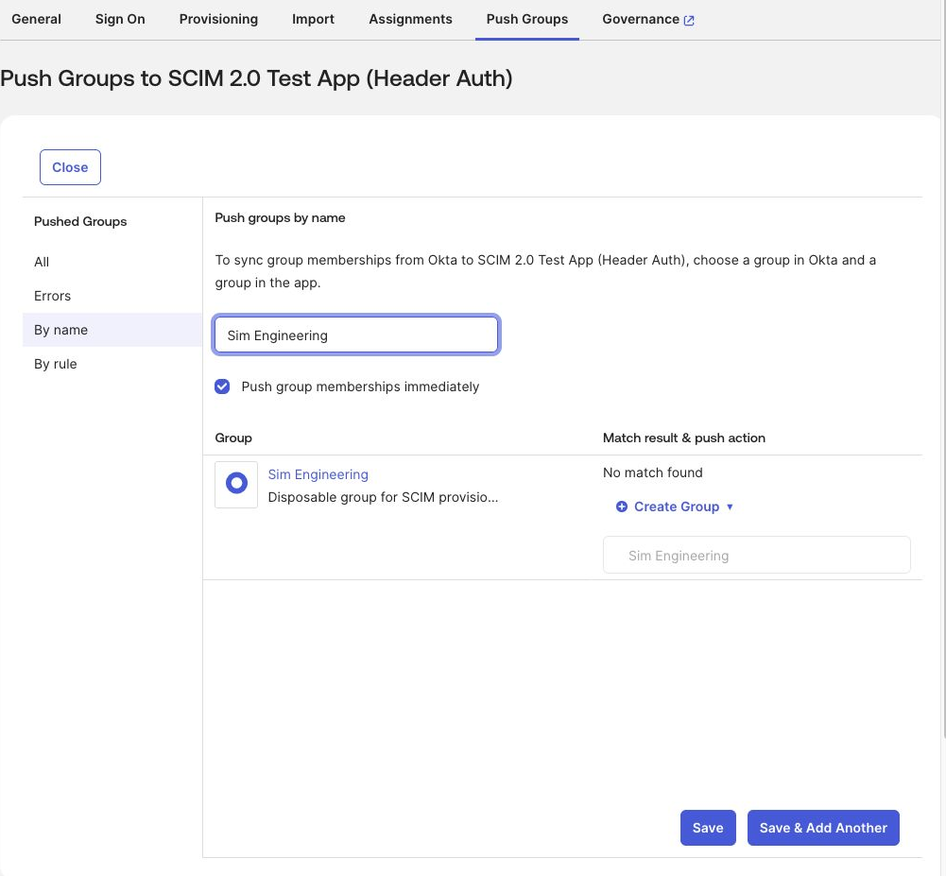This screenshot has height=876, width=946.
Task: Click the Sim Engineering group logo icon
Action: 236,484
